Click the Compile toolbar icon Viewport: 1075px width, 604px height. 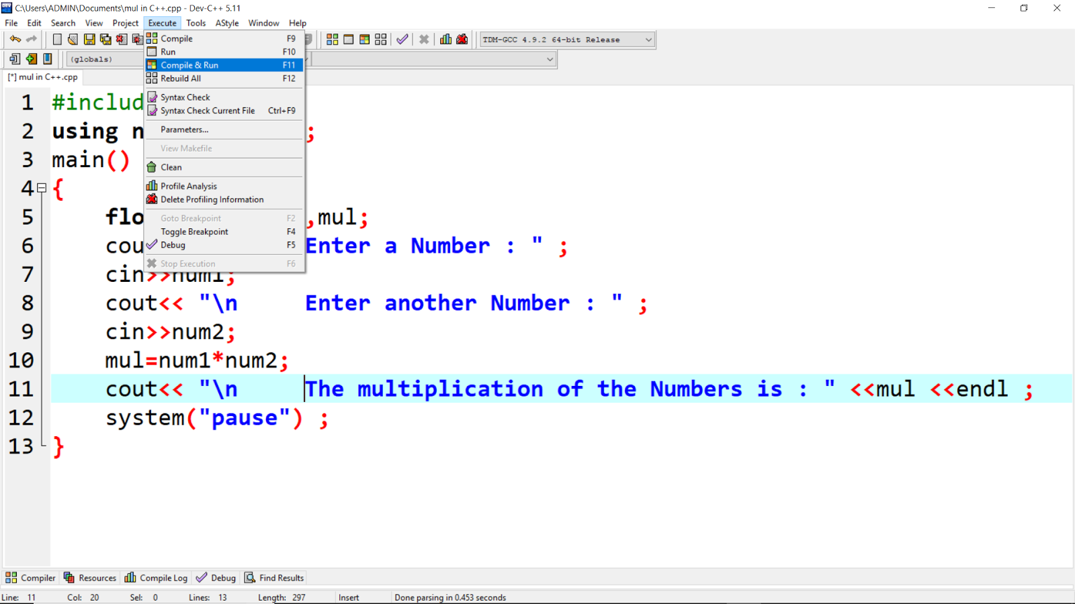[x=332, y=39]
